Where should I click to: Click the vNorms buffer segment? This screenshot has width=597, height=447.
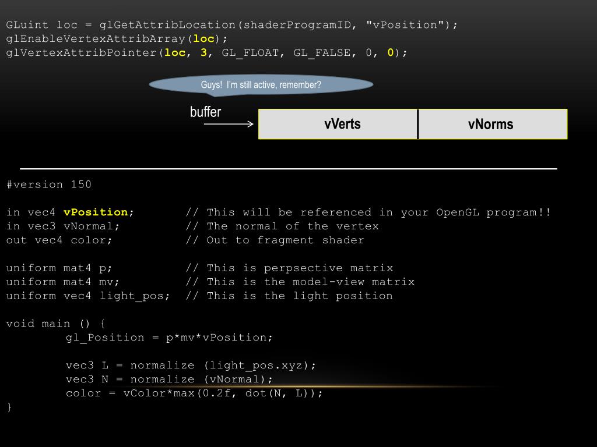[x=490, y=124]
